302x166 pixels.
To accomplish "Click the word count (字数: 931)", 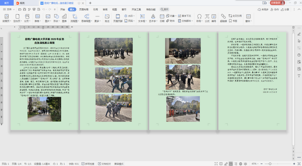I will [74, 164].
